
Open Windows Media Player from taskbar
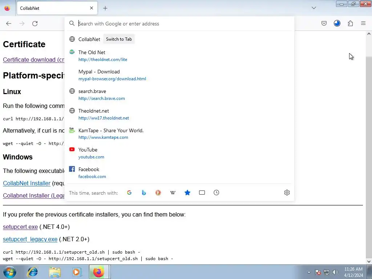77,272
